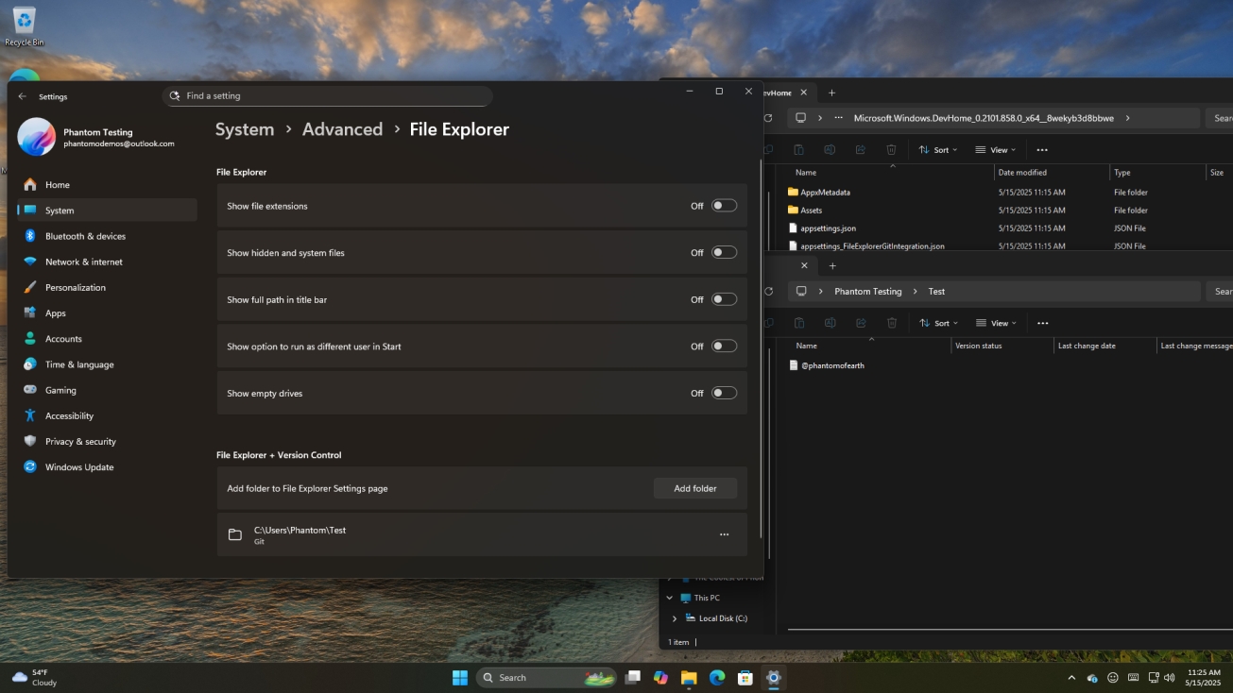Turn on Show hidden and system files

click(x=724, y=252)
